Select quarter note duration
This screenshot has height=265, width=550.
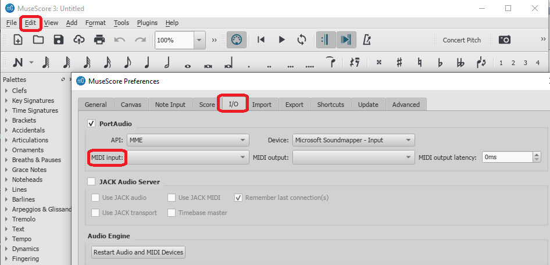[147, 62]
